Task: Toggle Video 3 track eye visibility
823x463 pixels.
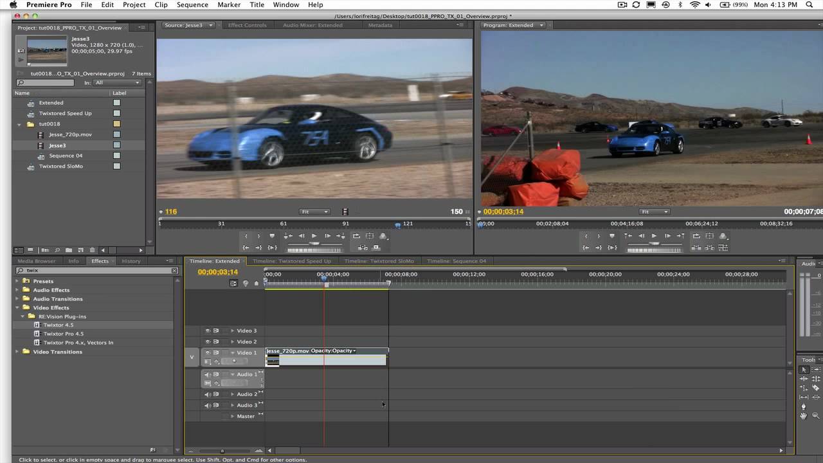Action: click(x=208, y=331)
